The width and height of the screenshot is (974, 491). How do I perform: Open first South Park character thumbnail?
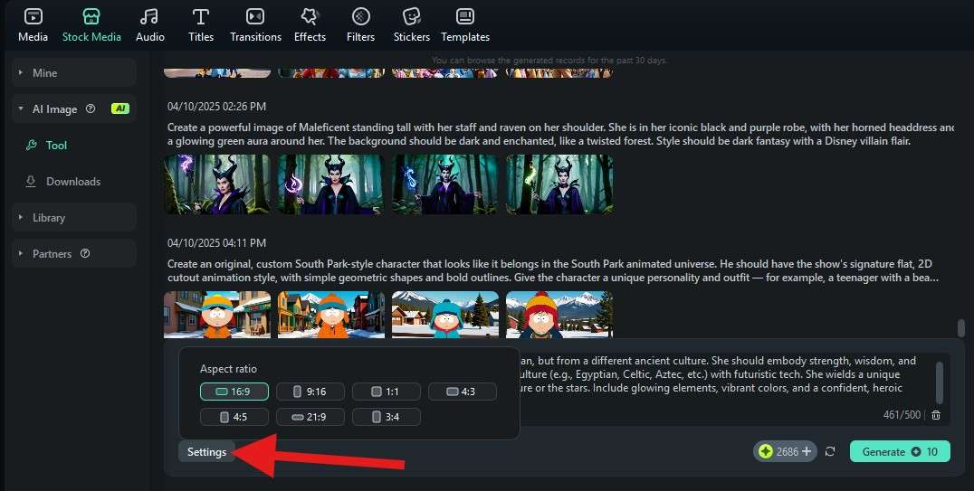(217, 315)
